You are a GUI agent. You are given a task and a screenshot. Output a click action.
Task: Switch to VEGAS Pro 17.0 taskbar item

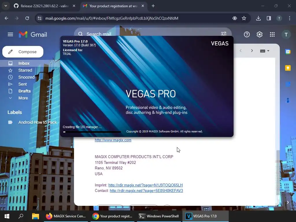[x=206, y=216]
